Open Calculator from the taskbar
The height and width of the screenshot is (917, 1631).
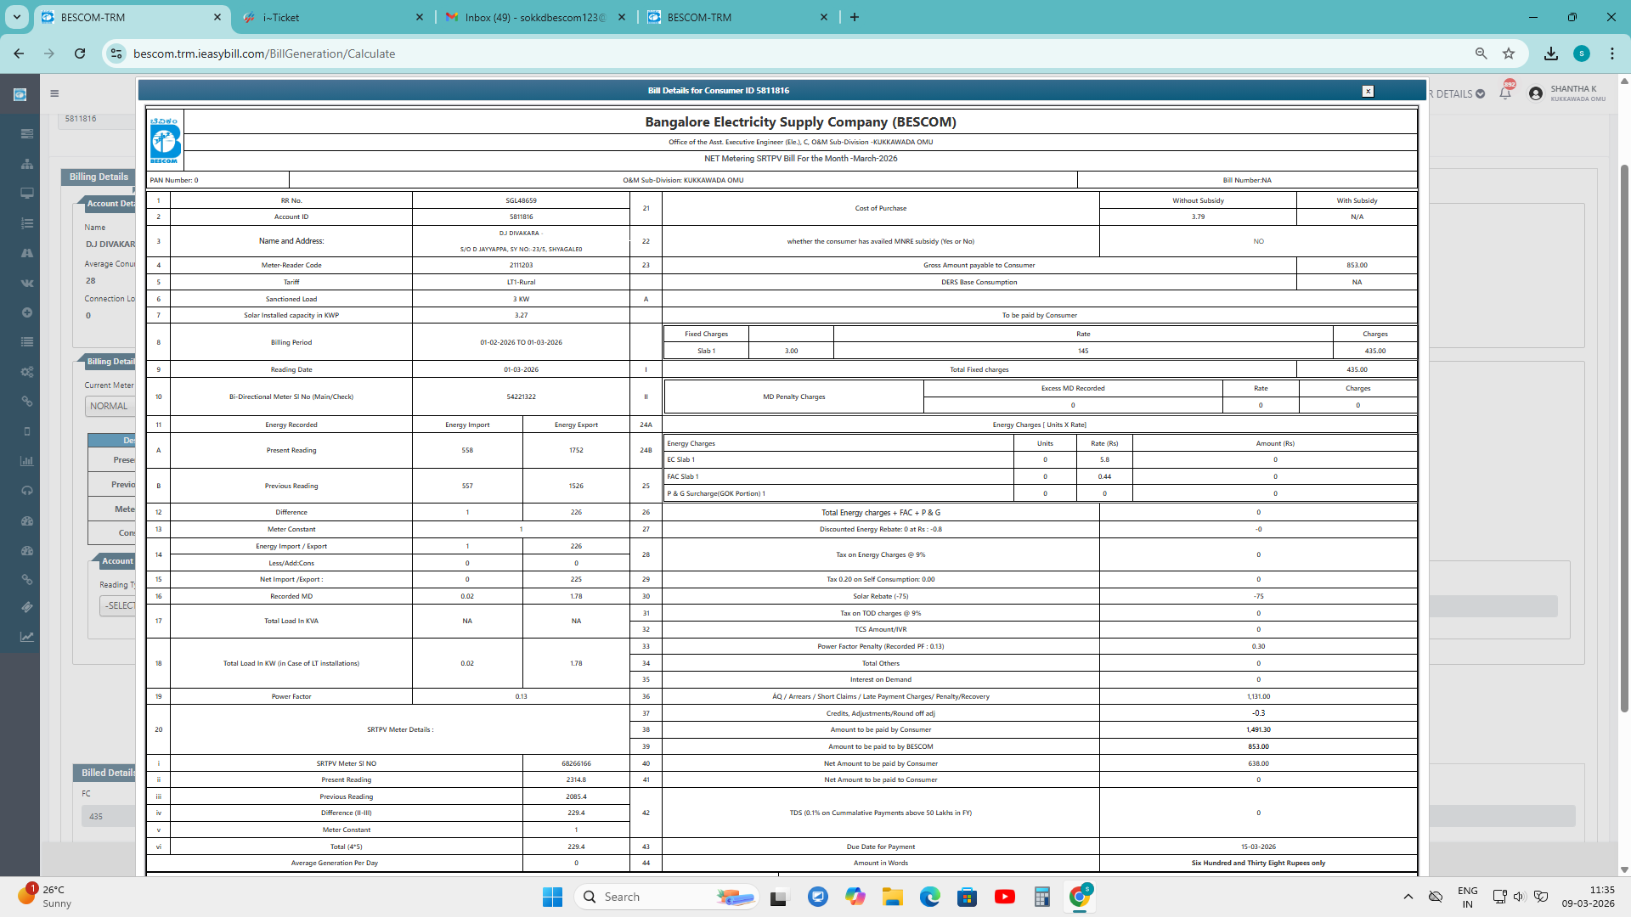point(1041,897)
